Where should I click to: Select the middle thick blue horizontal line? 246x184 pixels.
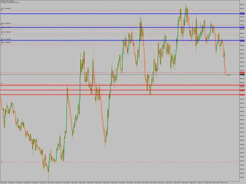(x=120, y=27)
